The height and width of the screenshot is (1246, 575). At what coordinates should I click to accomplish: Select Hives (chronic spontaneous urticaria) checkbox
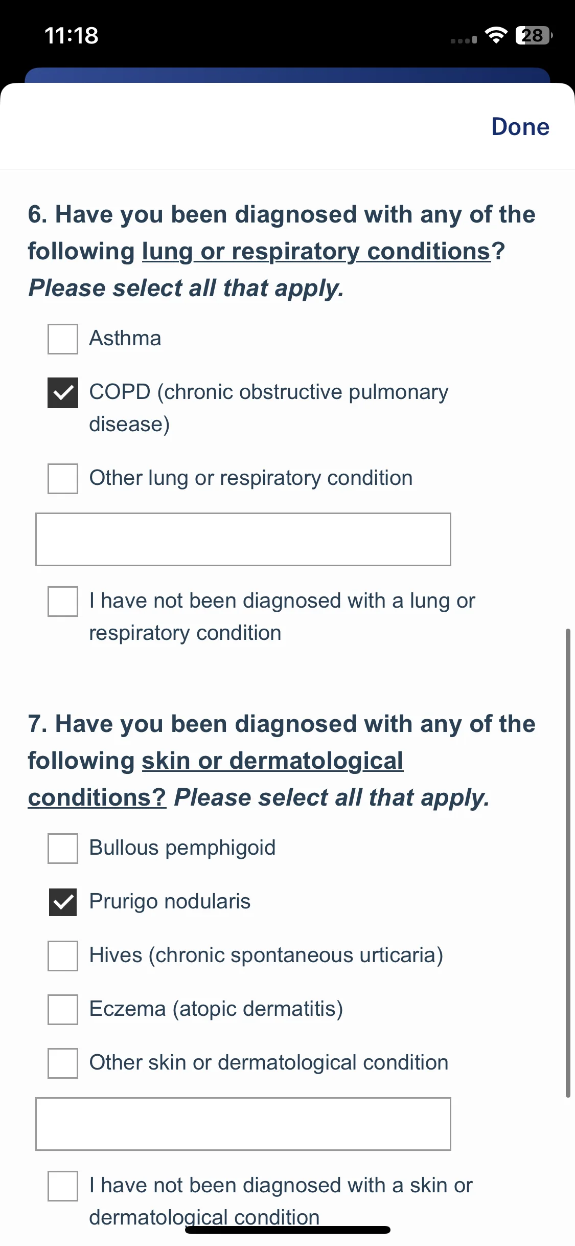tap(63, 955)
